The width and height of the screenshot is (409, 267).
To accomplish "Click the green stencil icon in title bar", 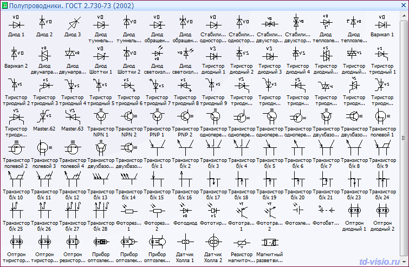I will [4, 5].
